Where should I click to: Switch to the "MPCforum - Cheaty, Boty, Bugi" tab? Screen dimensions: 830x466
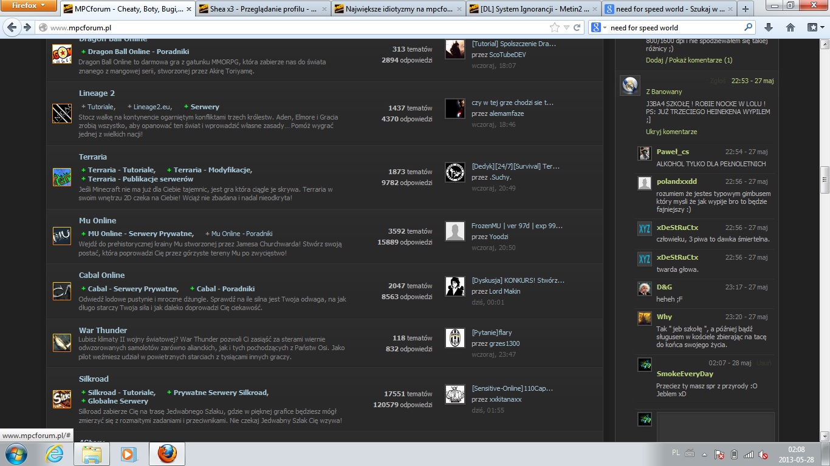[128, 9]
